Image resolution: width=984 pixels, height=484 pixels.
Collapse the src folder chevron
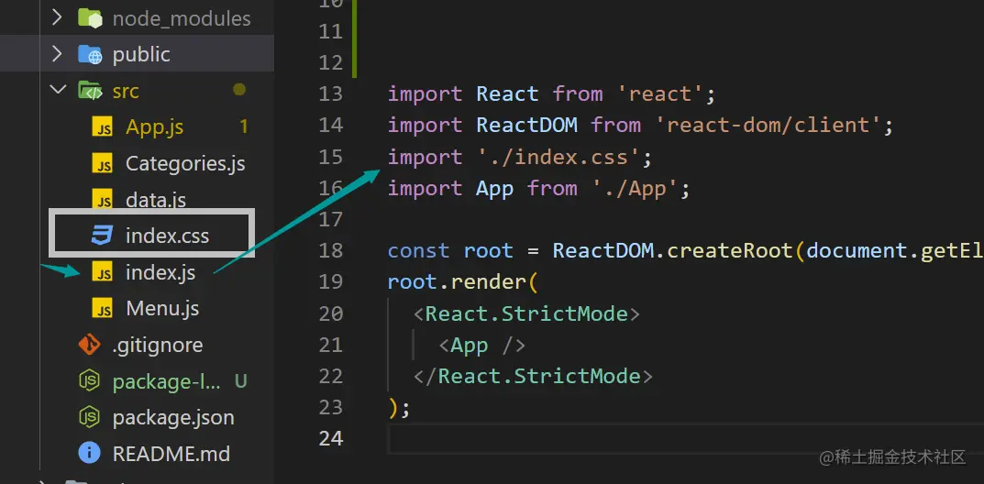point(58,90)
